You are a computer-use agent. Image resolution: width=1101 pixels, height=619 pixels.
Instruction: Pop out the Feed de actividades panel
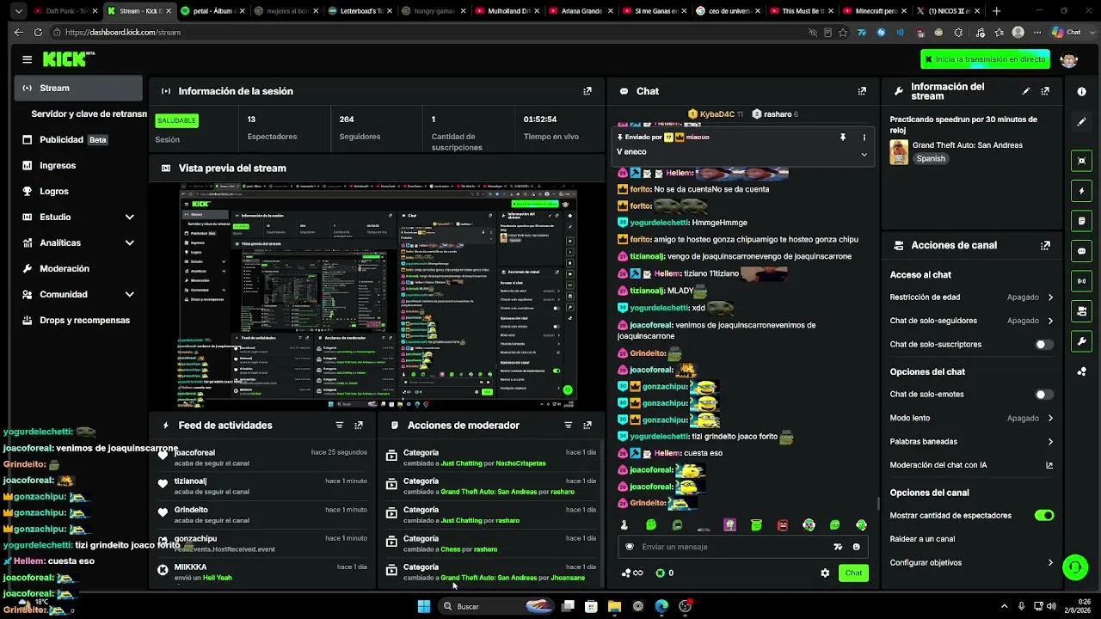pos(359,425)
